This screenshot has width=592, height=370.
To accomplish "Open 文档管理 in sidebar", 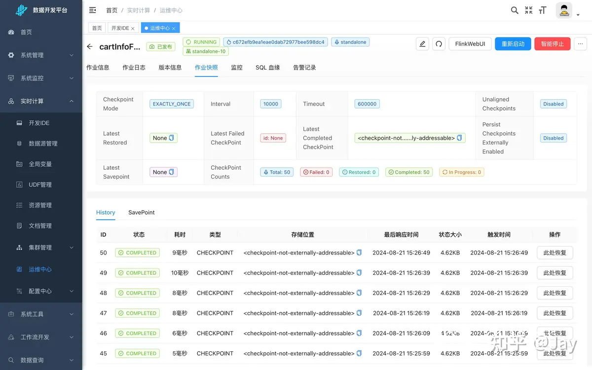I will 41,225.
